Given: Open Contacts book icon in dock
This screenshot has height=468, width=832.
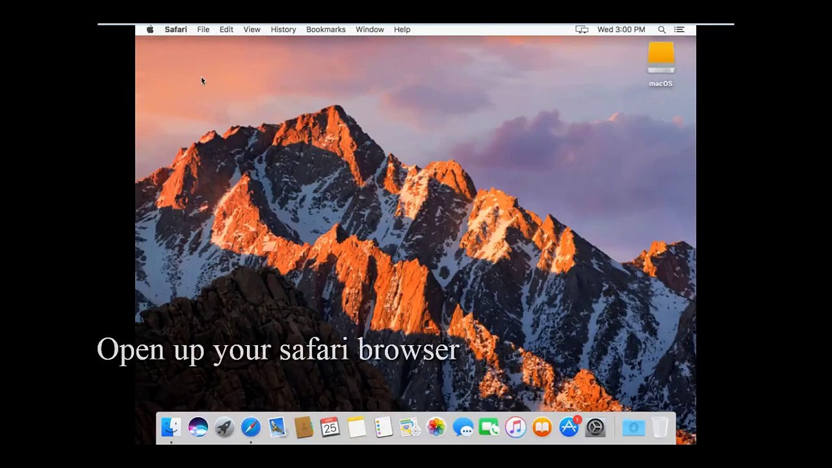Looking at the screenshot, I should coord(304,427).
